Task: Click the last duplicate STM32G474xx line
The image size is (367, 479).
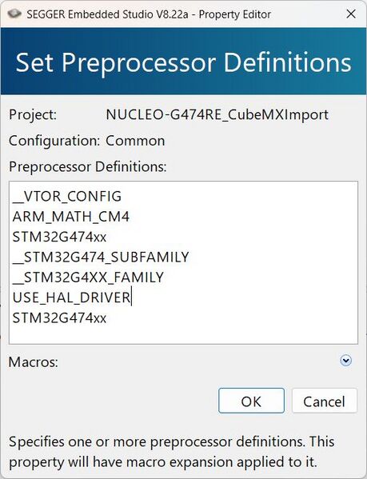Action: pos(59,317)
